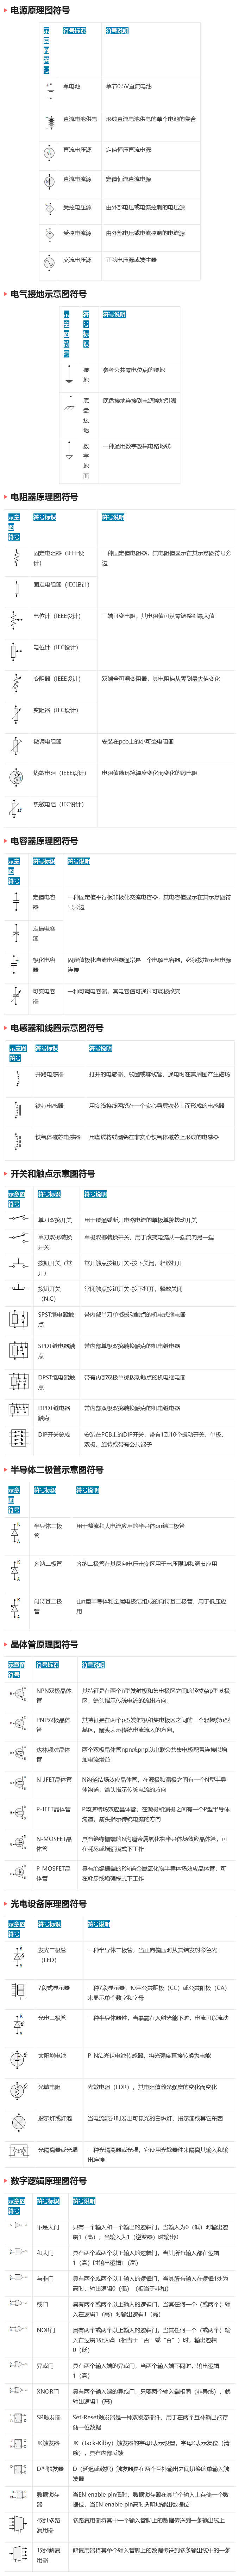This screenshot has height=2576, width=245.
Task: Click the description 安装在pcb上的小可变电阻器
Action: (x=137, y=742)
